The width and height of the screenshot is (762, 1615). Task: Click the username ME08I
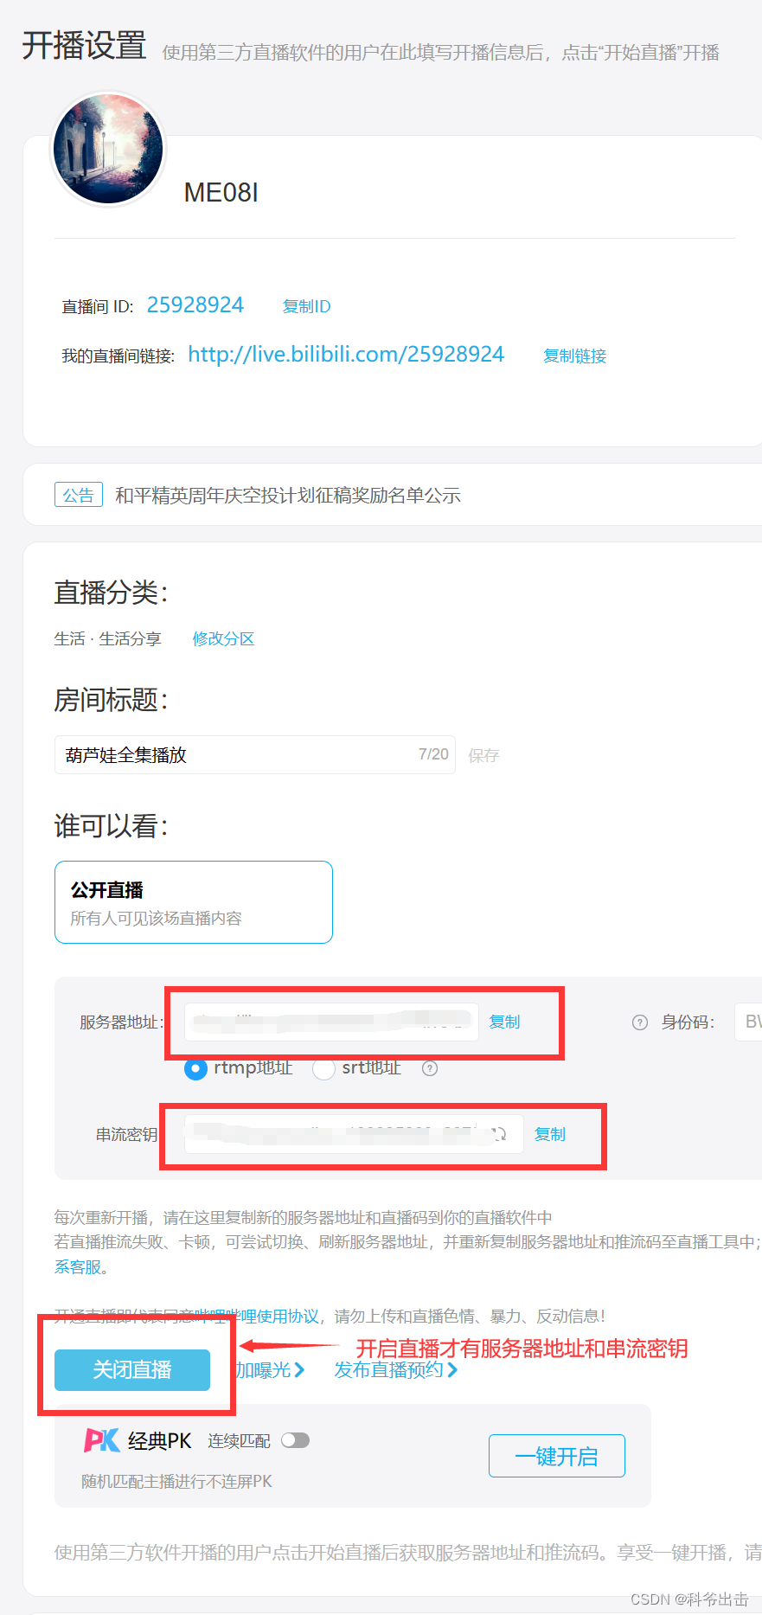(221, 192)
